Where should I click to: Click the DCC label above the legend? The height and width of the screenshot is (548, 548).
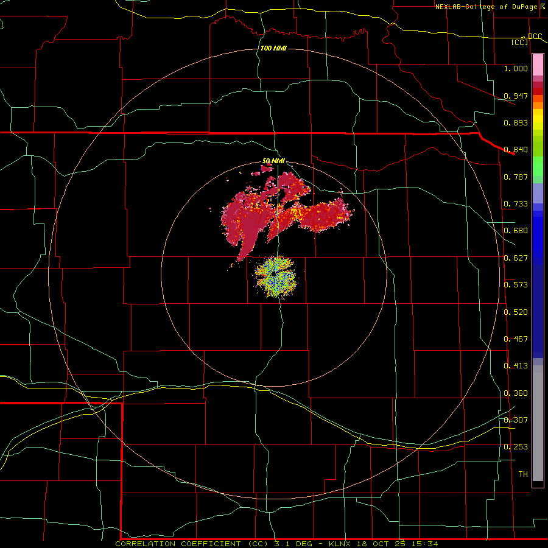click(535, 37)
